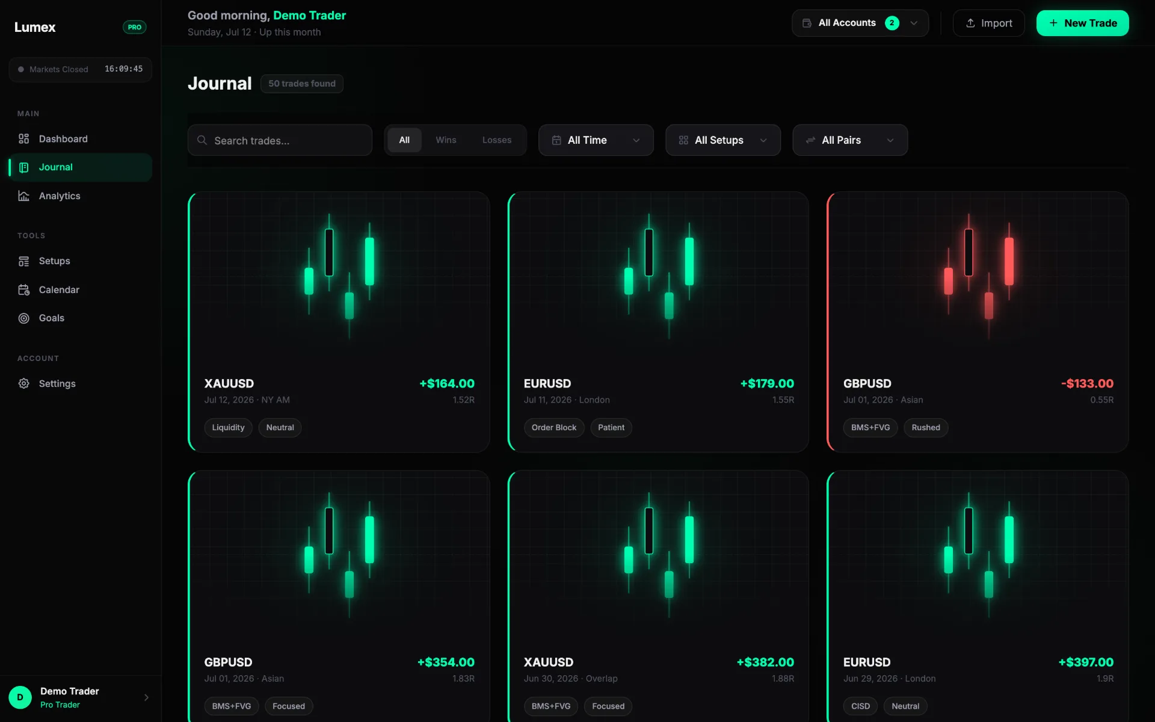1155x722 pixels.
Task: Open the All Accounts selector
Action: (x=860, y=23)
